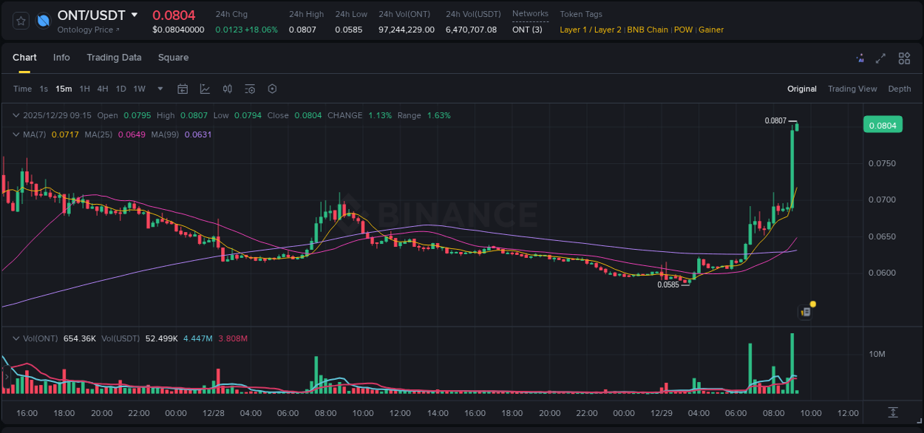924x433 pixels.
Task: Open the Trading View chart mode
Action: point(852,89)
